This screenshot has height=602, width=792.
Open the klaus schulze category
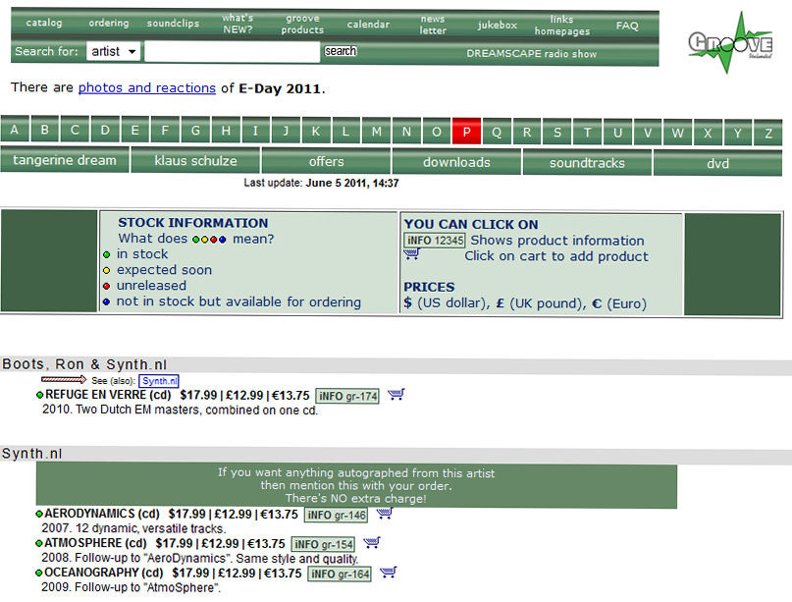point(195,161)
